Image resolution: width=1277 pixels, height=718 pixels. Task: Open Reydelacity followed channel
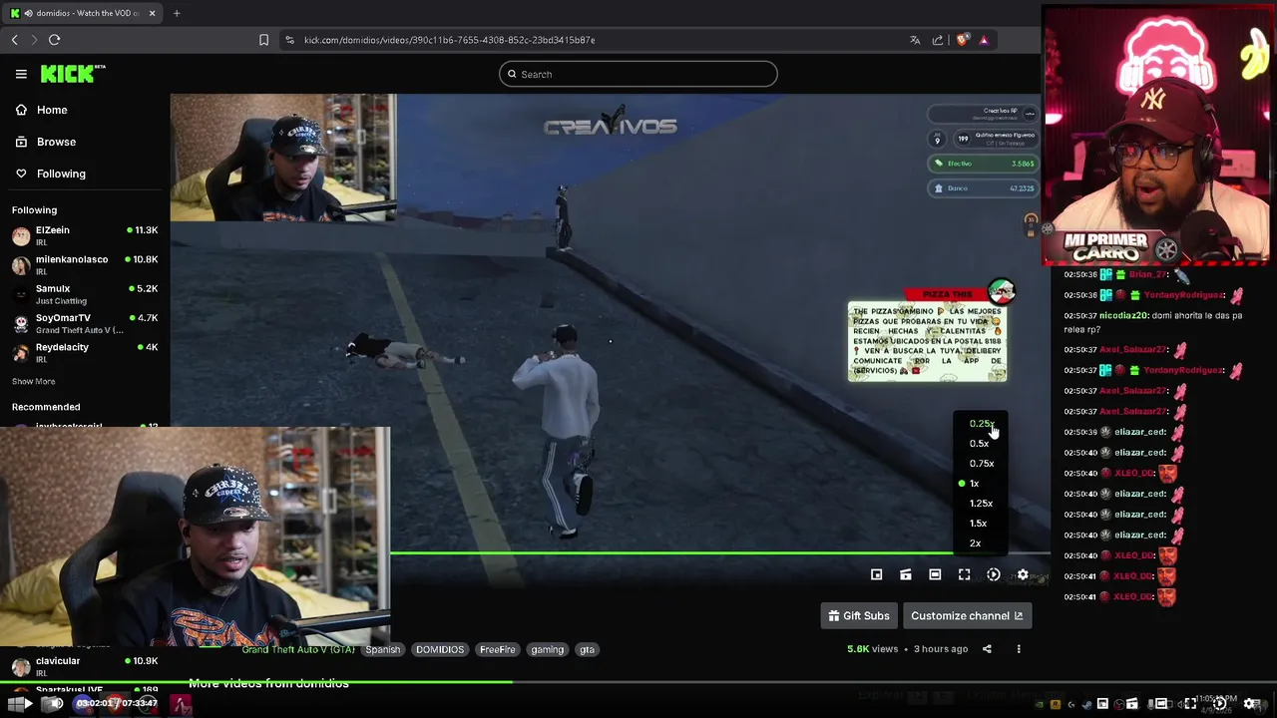click(85, 353)
